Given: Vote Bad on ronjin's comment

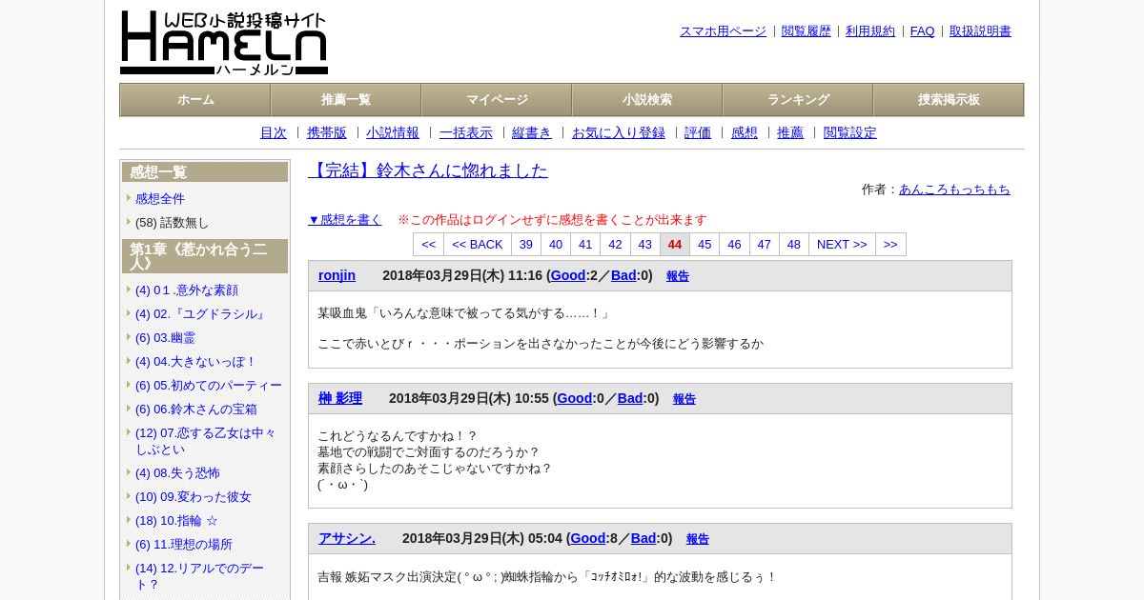Looking at the screenshot, I should (623, 276).
